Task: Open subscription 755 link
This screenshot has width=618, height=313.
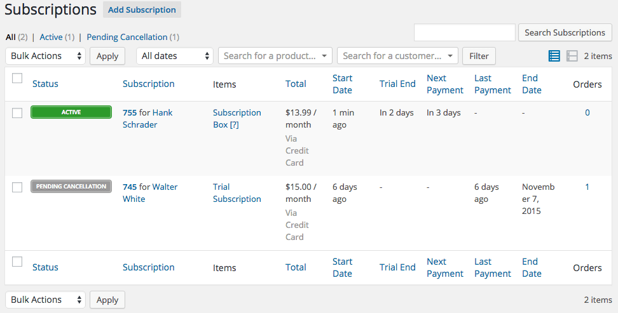Action: coord(130,112)
